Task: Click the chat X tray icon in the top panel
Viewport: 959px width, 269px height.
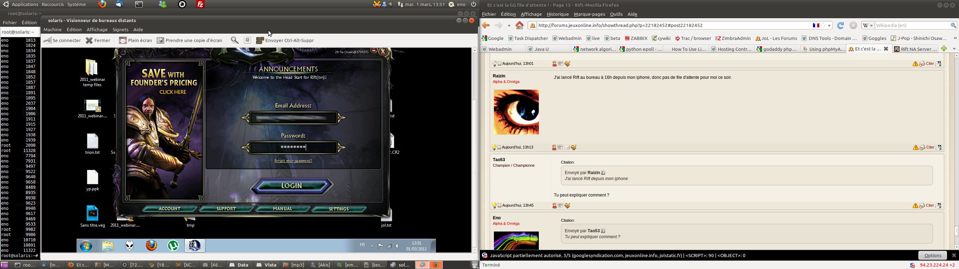Action: (376, 5)
